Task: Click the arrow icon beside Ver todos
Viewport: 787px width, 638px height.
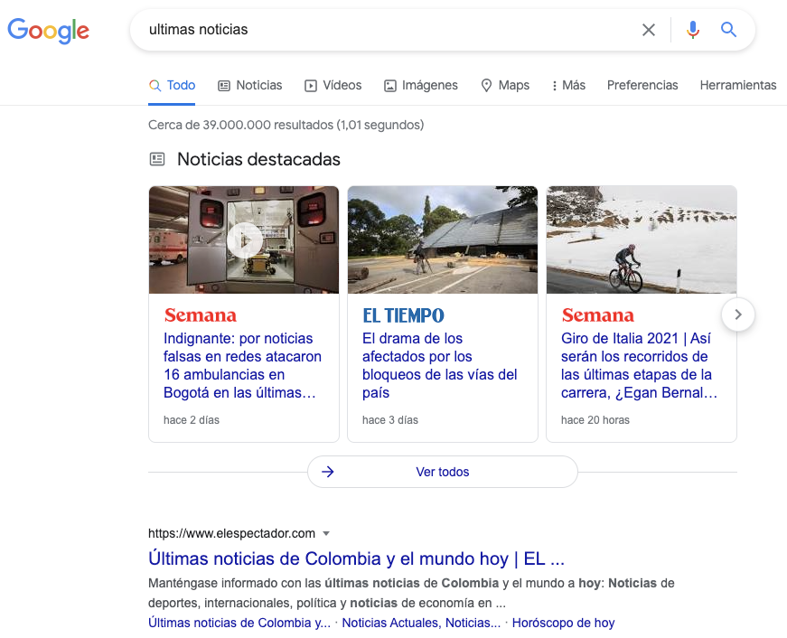Action: tap(328, 472)
